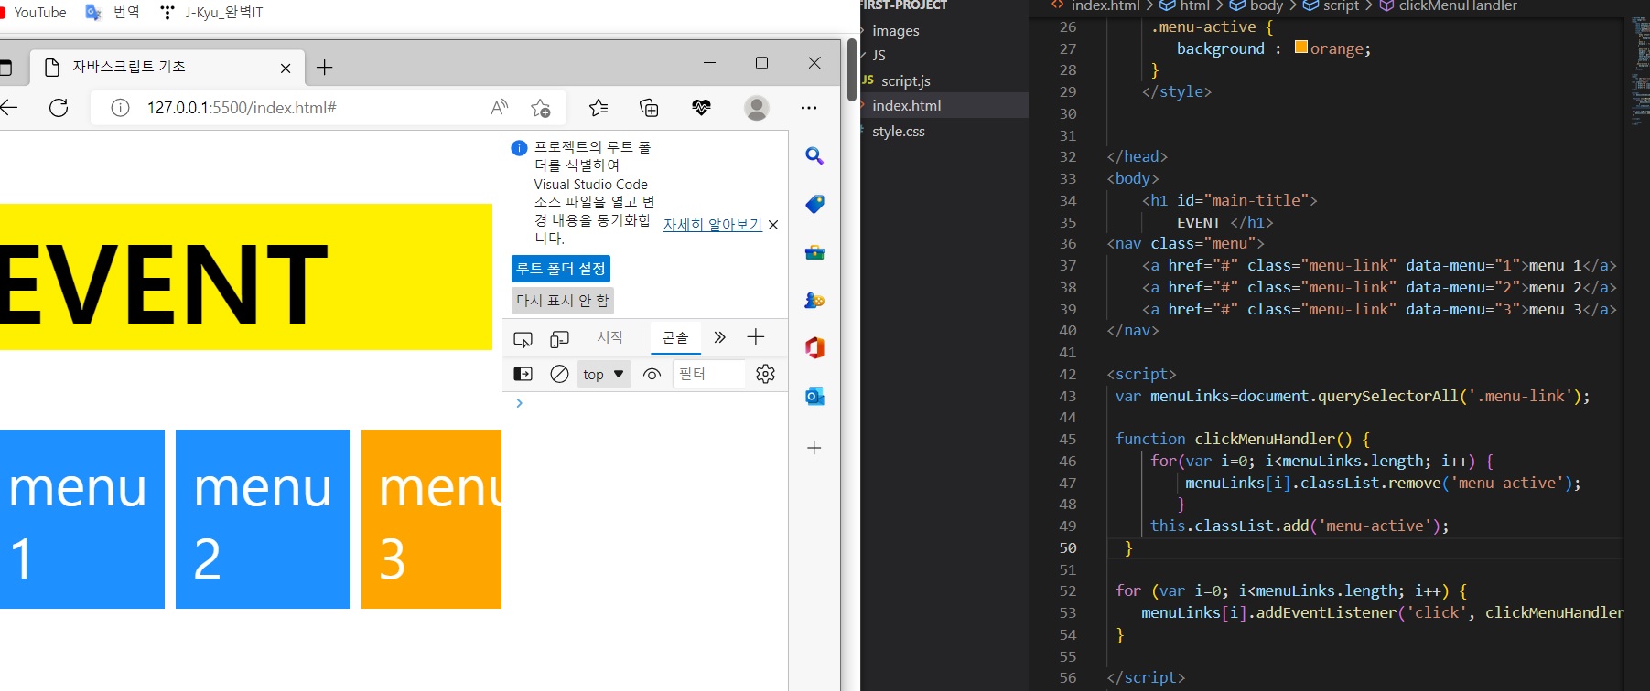Click the orange color swatch on line 27

pyautogui.click(x=1301, y=48)
